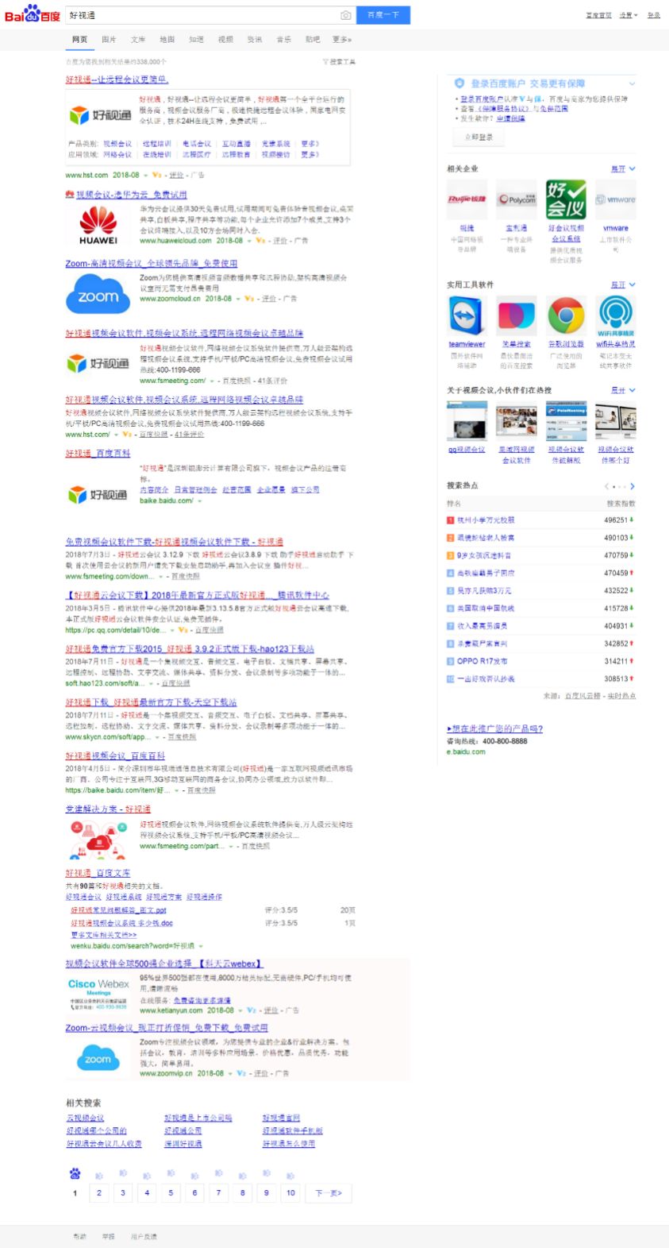The image size is (669, 1248).
Task: Click the 百度一下 search button
Action: [x=383, y=15]
